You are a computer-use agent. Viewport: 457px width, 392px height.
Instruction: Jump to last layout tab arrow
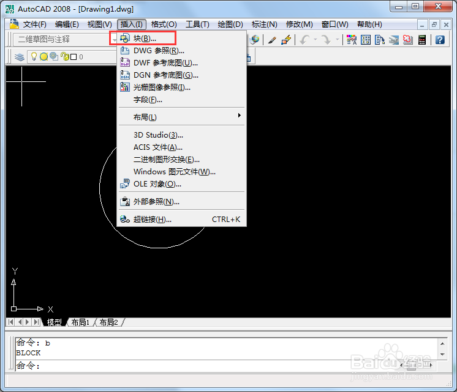click(36, 322)
